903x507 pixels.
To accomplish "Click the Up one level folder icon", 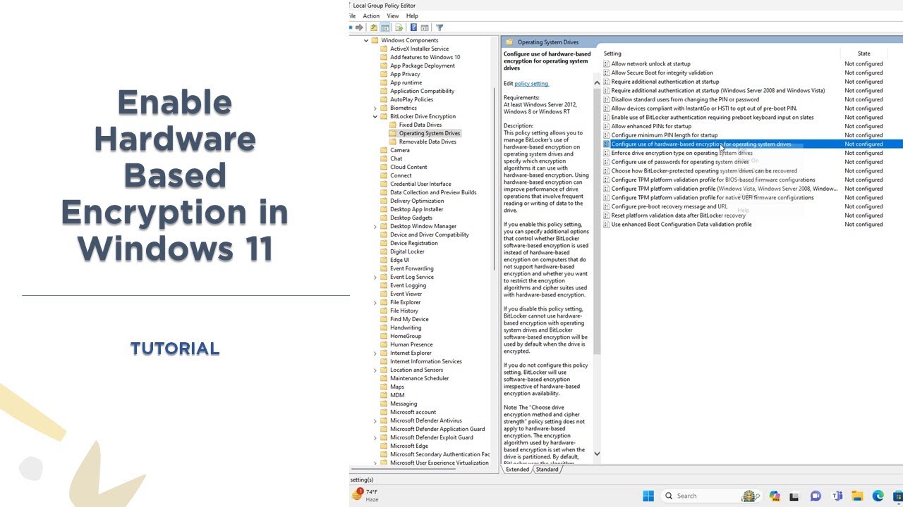I will click(373, 27).
